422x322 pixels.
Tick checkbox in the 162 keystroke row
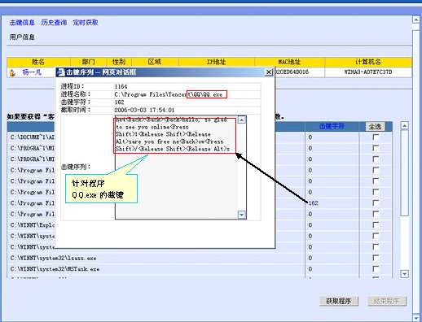pyautogui.click(x=376, y=203)
